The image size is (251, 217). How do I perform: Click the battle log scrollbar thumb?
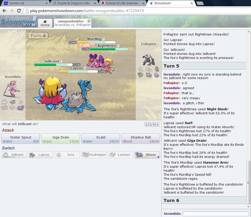248,183
